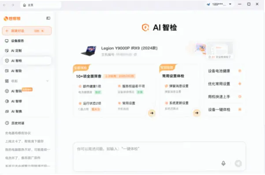Select 部件健康1项 item

click(x=90, y=86)
